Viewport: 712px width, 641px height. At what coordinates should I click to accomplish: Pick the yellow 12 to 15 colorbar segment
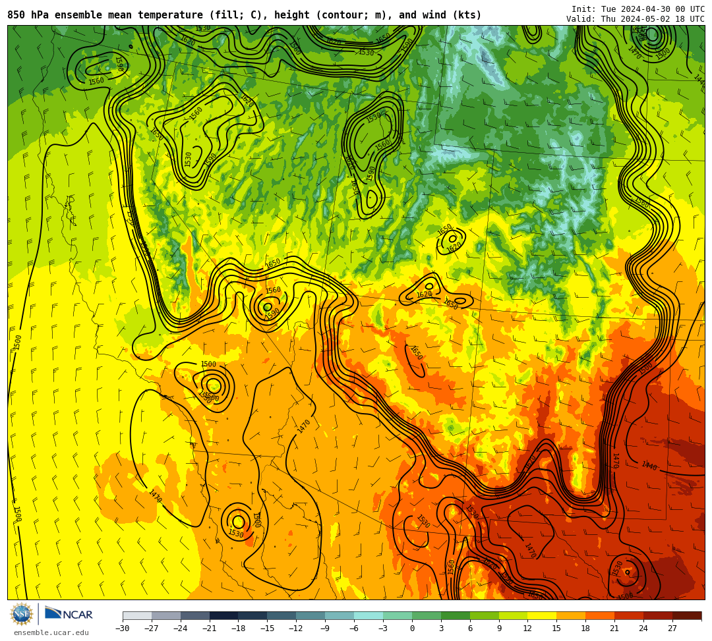[x=542, y=615]
